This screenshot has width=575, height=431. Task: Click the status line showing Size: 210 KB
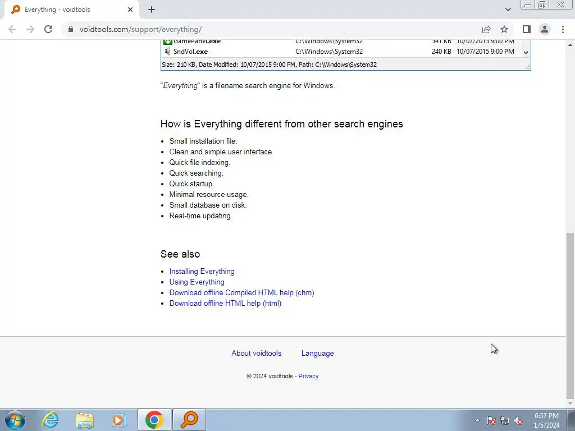pyautogui.click(x=269, y=65)
